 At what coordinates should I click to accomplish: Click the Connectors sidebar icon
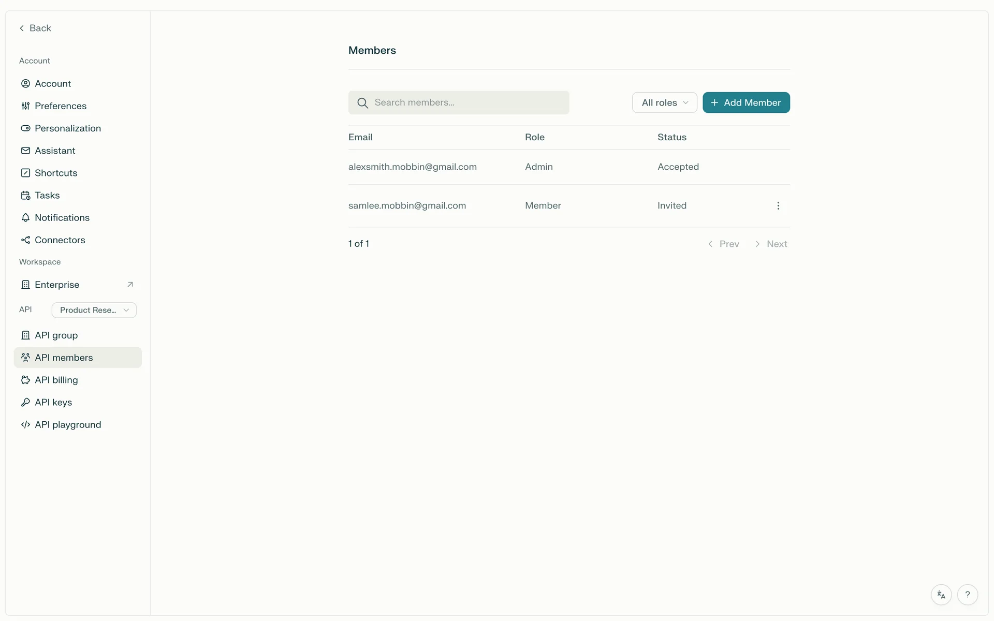[25, 240]
